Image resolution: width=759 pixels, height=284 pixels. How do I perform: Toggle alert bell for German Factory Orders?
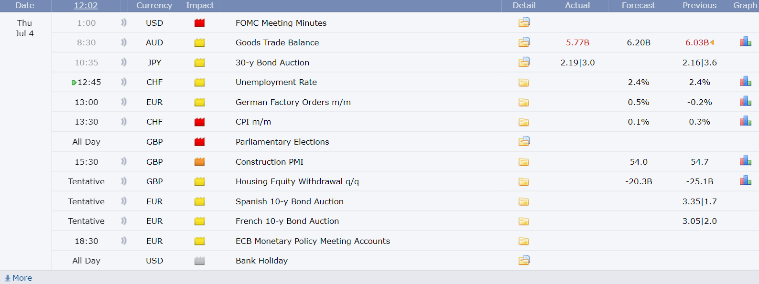[124, 102]
